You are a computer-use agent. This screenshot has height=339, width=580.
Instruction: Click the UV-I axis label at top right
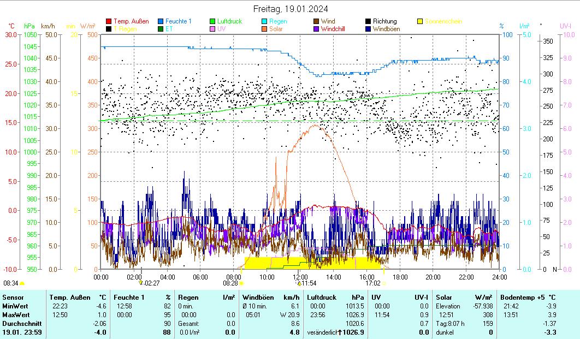tap(565, 26)
